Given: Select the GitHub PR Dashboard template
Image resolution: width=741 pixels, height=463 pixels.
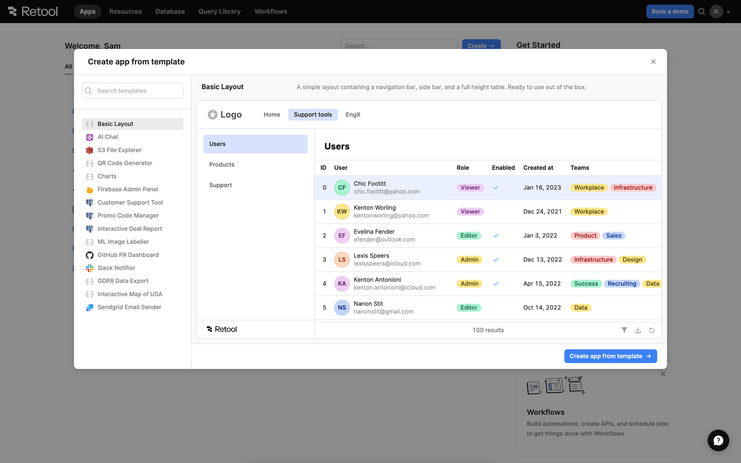Looking at the screenshot, I should click(x=132, y=255).
